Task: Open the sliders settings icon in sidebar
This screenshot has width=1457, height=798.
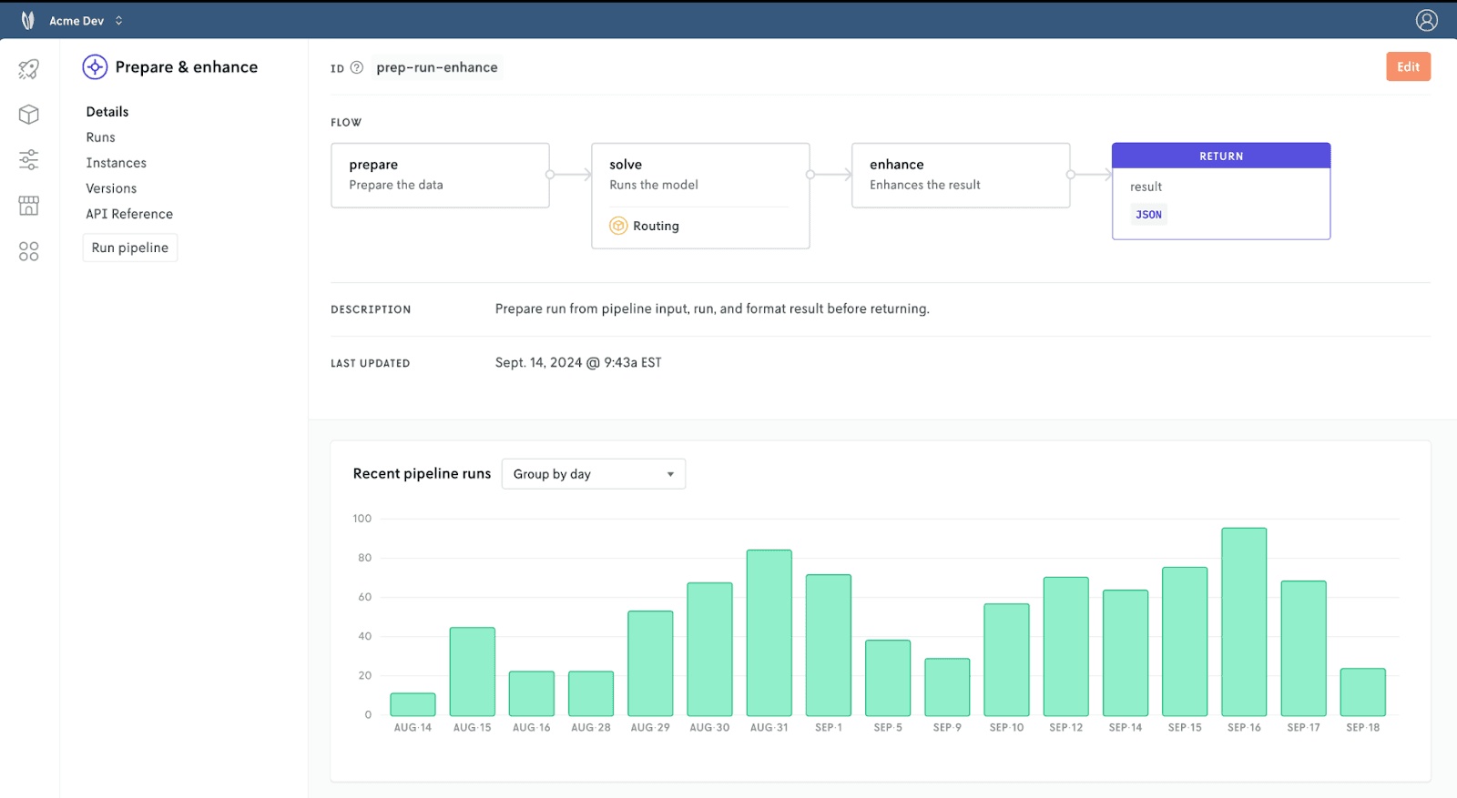Action: tap(29, 160)
